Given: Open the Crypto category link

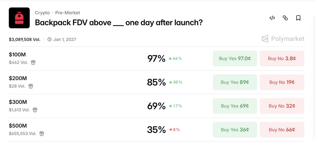Looking at the screenshot, I should (x=42, y=13).
